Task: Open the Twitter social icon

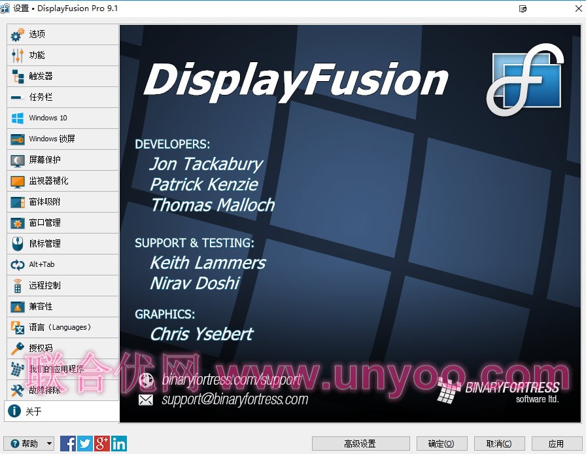Action: (85, 444)
